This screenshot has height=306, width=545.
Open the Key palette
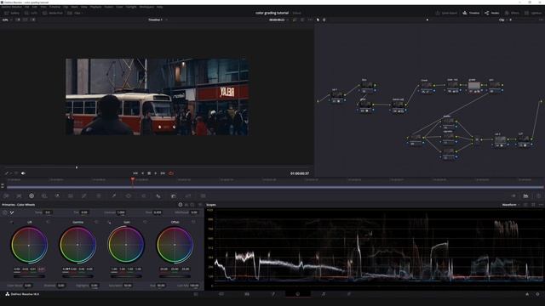click(188, 196)
